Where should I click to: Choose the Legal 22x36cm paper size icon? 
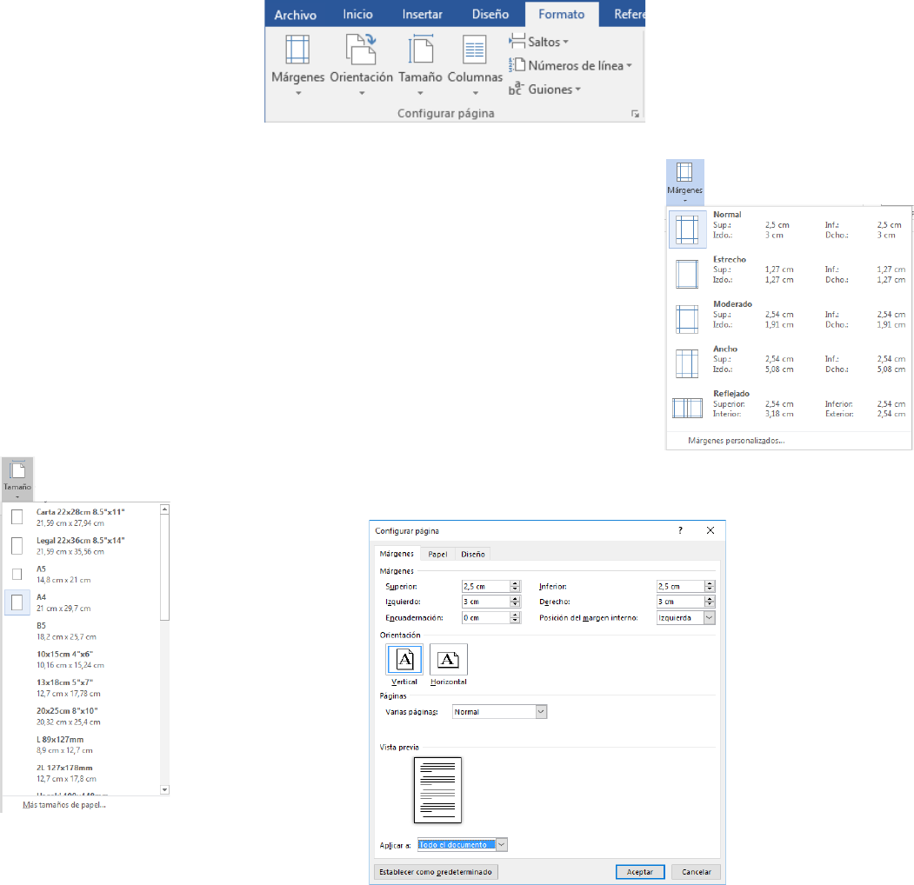(17, 546)
